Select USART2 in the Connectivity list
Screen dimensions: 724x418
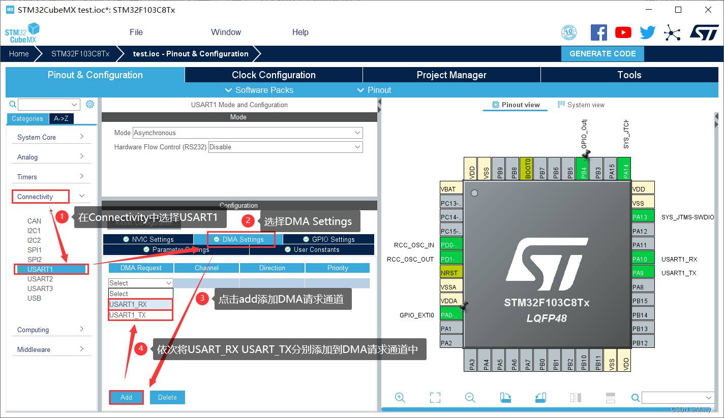[40, 278]
